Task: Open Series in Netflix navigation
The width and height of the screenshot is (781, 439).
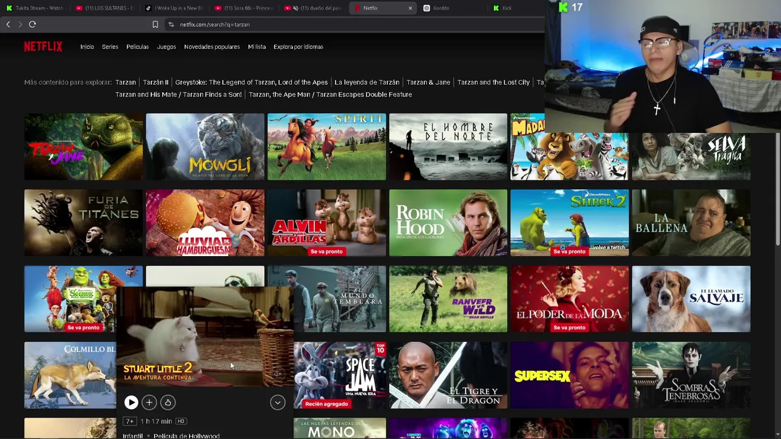Action: pos(110,47)
